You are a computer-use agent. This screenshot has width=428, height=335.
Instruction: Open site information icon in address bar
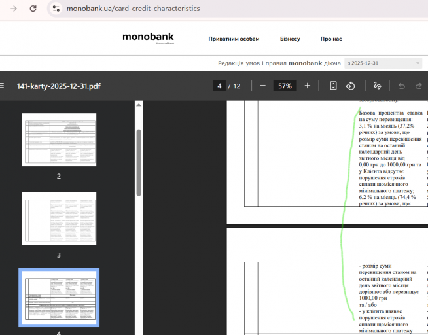[56, 9]
